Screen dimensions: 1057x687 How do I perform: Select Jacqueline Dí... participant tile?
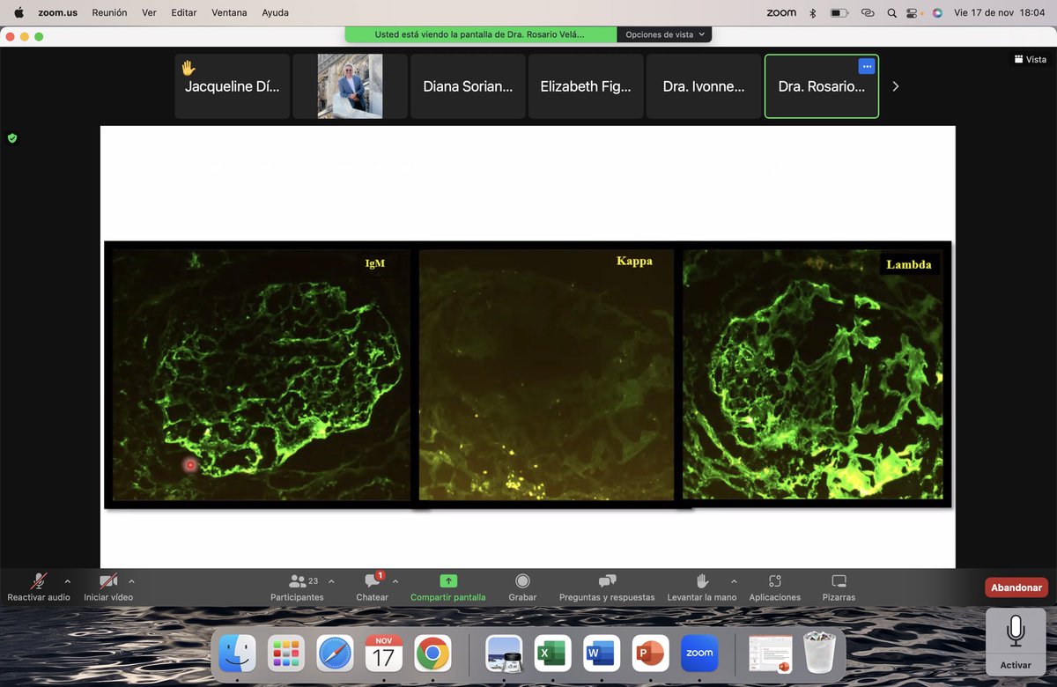[232, 86]
